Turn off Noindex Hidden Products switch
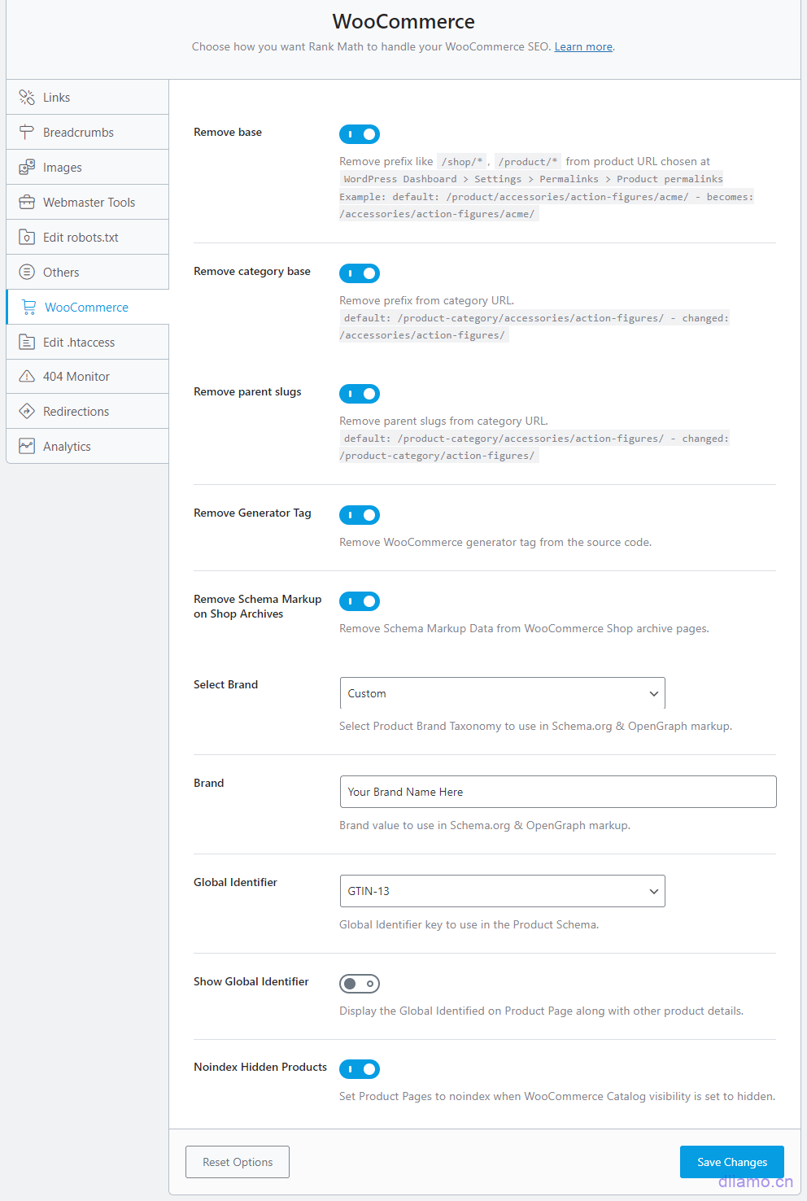807x1201 pixels. pos(360,1069)
